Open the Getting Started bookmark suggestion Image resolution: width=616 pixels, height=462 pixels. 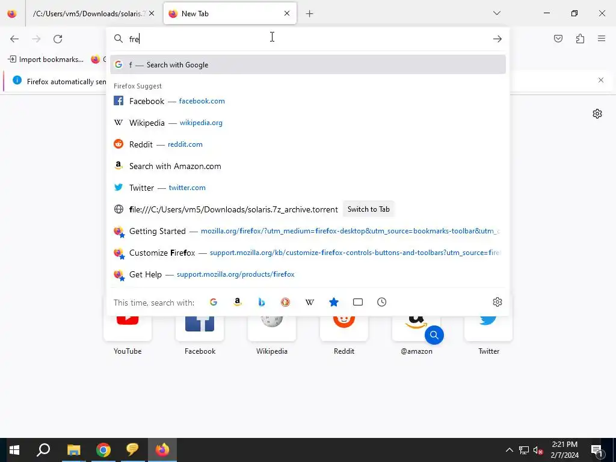(308, 231)
